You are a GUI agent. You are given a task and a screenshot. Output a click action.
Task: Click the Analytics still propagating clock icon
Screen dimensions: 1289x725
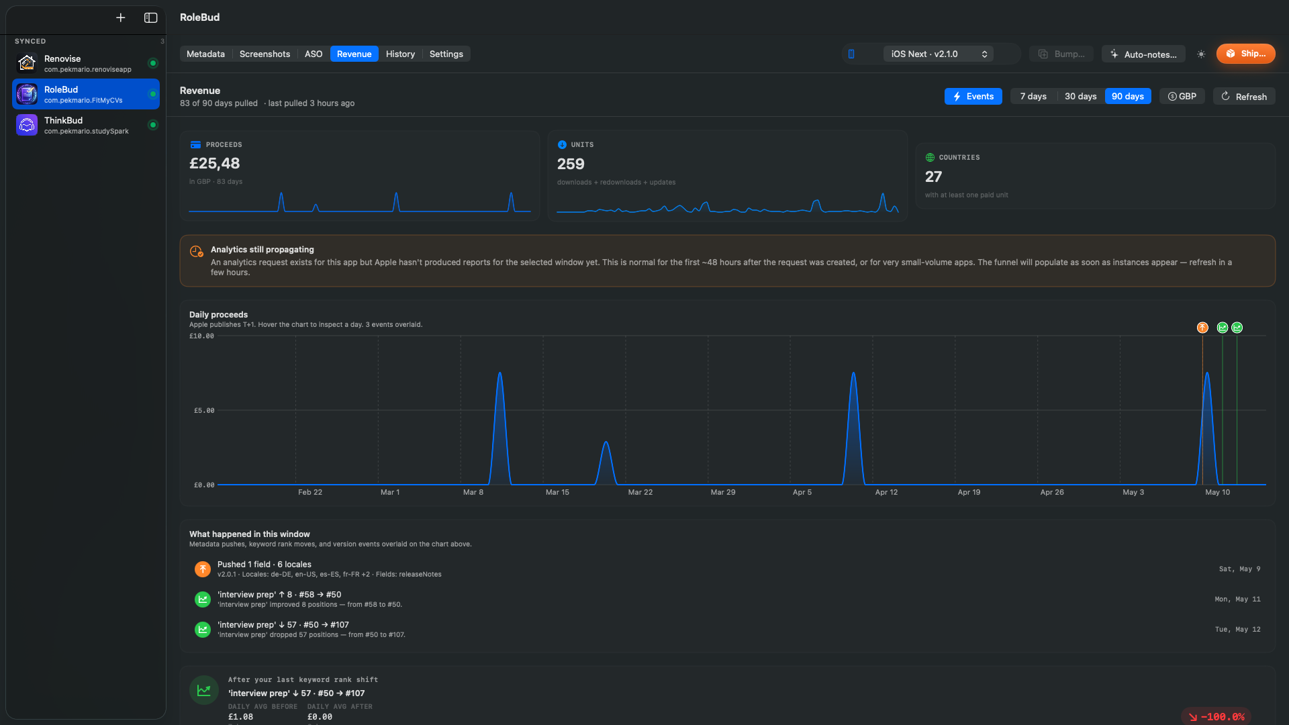196,251
